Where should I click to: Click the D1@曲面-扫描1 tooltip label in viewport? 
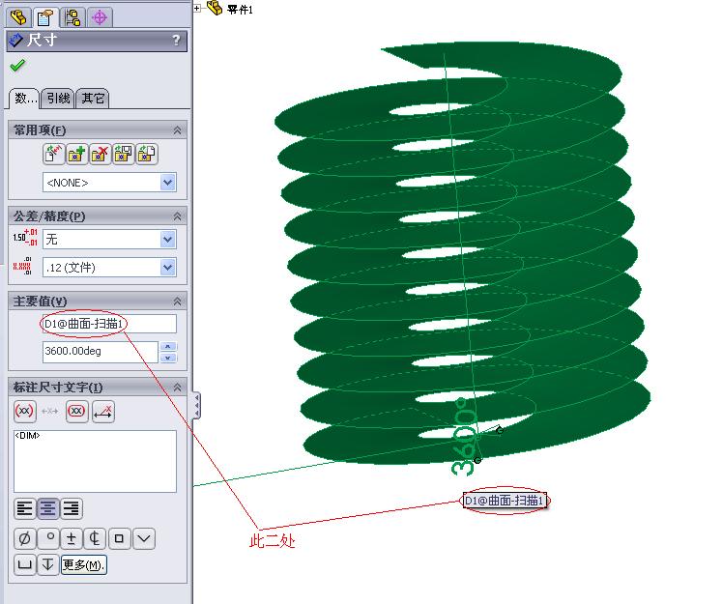coord(505,500)
